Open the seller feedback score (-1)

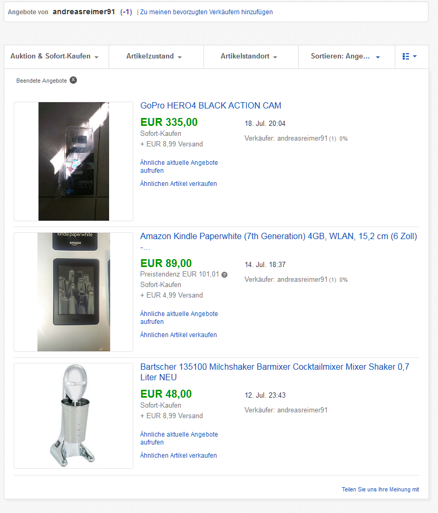(x=126, y=12)
